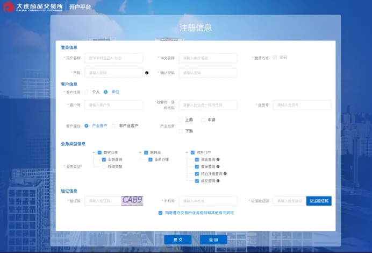Collapse the 对外门户 tree node
Viewport: 372px width, 253px height.
coord(186,152)
